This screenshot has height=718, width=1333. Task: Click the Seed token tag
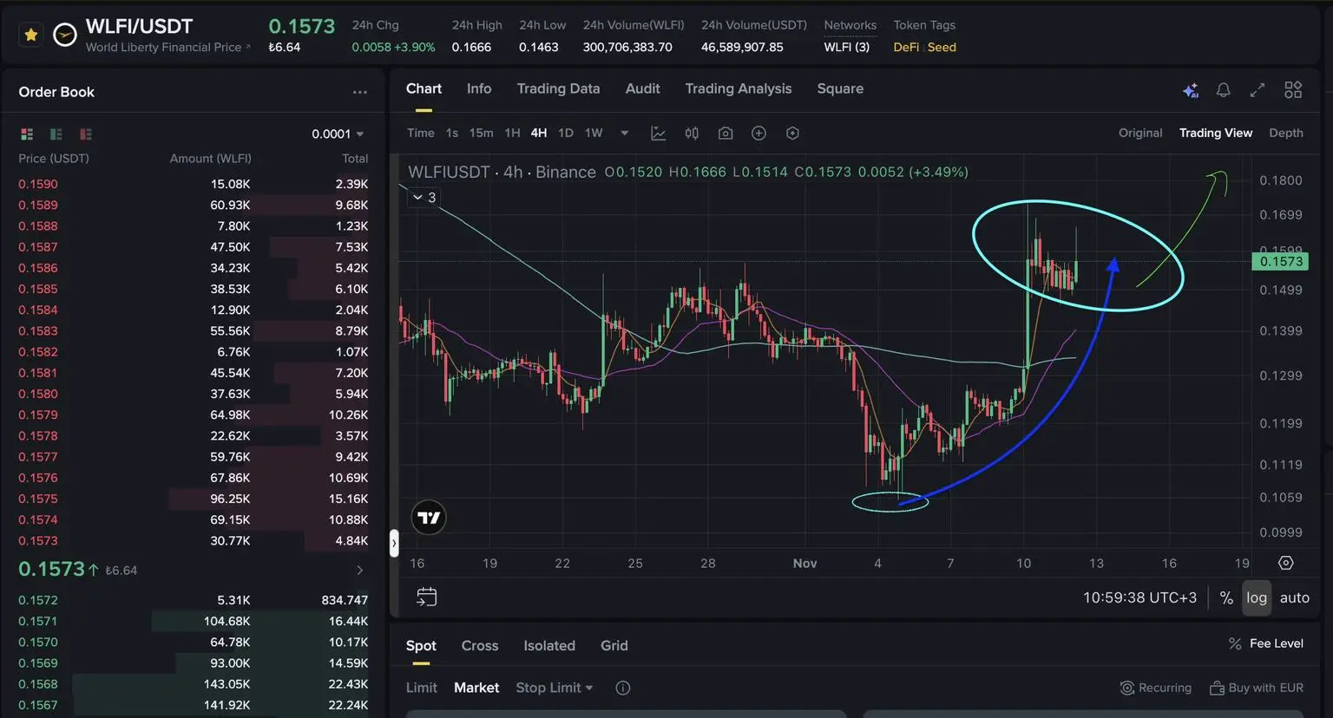point(942,47)
